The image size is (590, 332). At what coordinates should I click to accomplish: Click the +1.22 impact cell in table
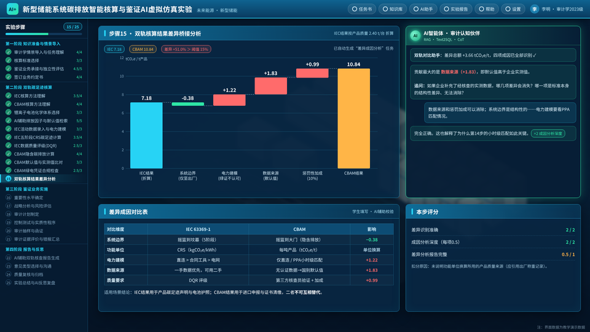pos(371,259)
